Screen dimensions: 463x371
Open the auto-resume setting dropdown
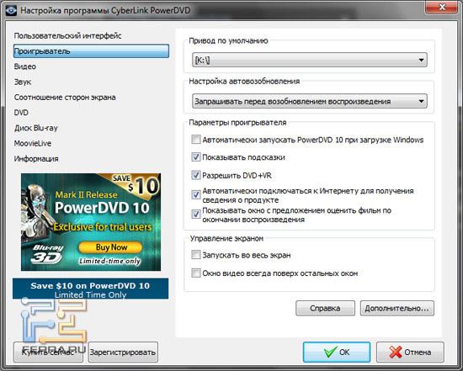[x=310, y=101]
